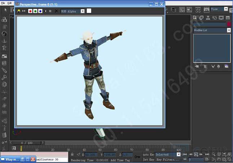This screenshot has height=163, width=233.
Task: Toggle the Selection Lock padlock icon
Action: [x=72, y=154]
